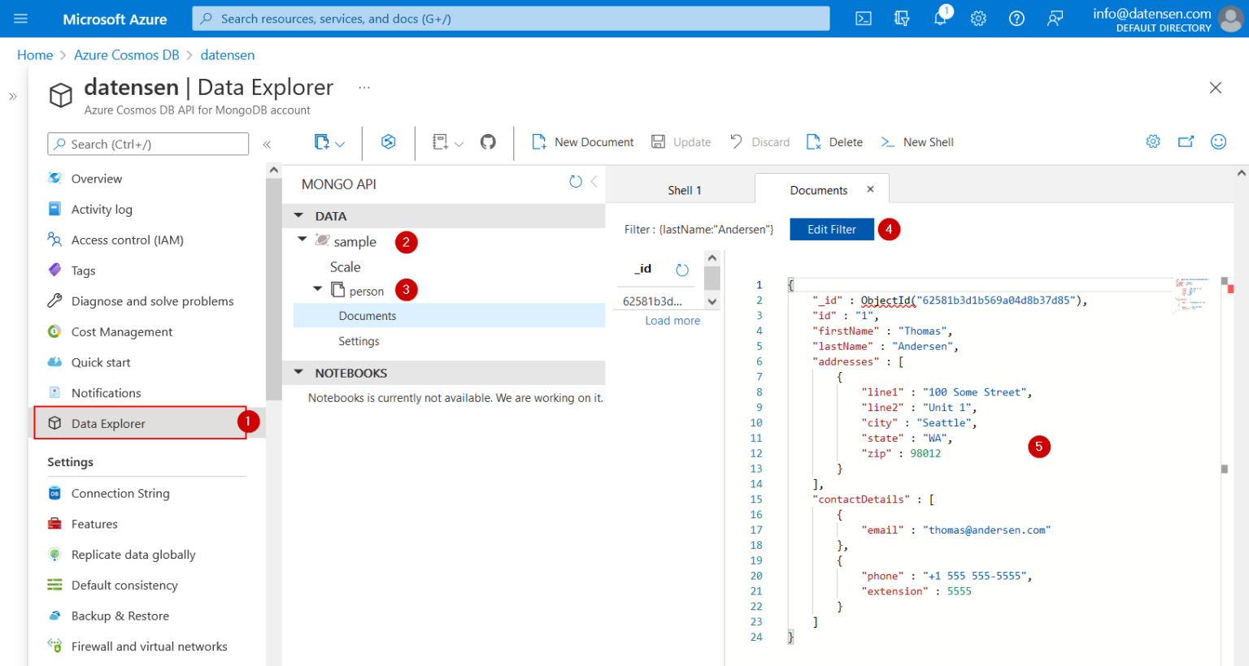This screenshot has width=1249, height=666.
Task: Click the Edit Filter button
Action: (x=830, y=229)
